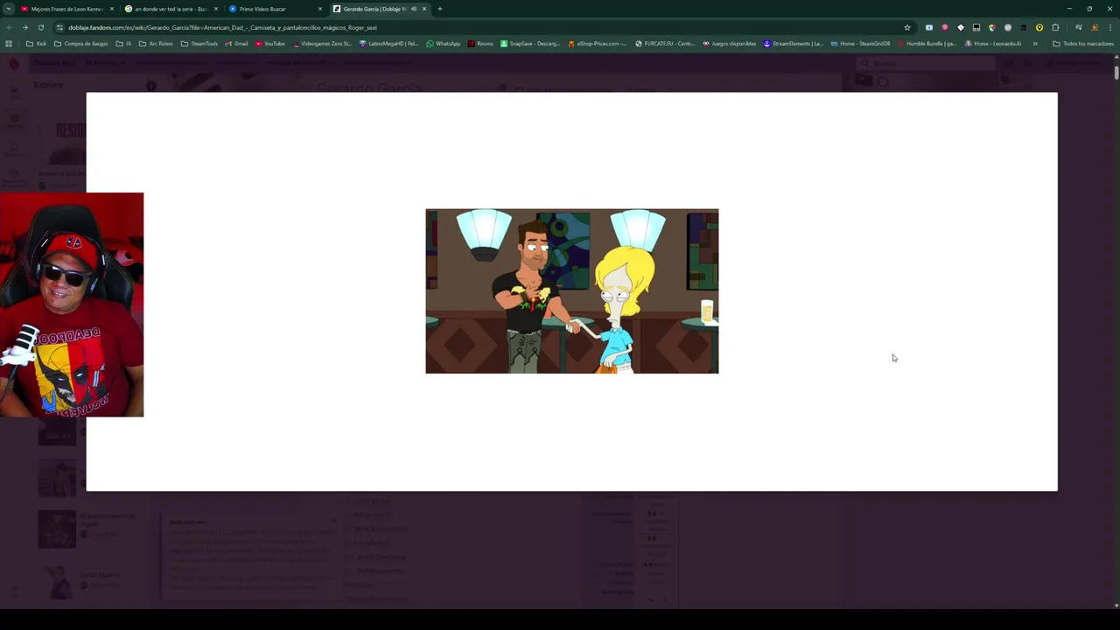This screenshot has width=1120, height=630.
Task: Open the Extensions puzzle-piece menu
Action: (1055, 27)
